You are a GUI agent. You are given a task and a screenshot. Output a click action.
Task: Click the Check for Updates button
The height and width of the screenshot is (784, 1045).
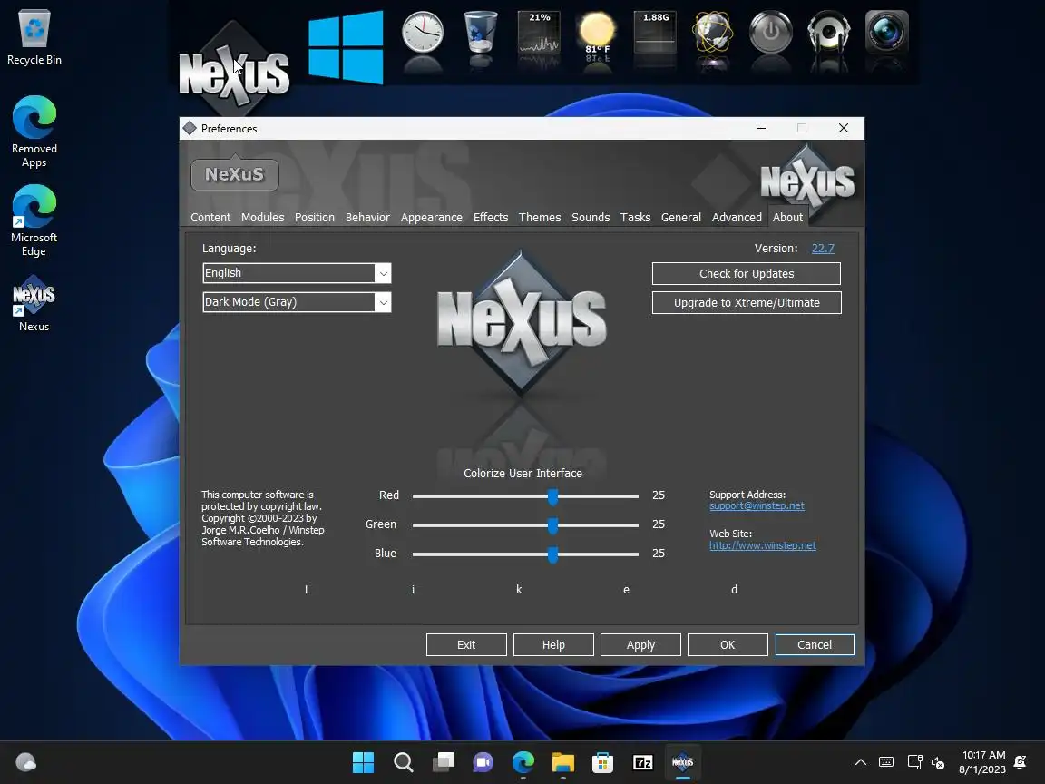click(x=747, y=273)
